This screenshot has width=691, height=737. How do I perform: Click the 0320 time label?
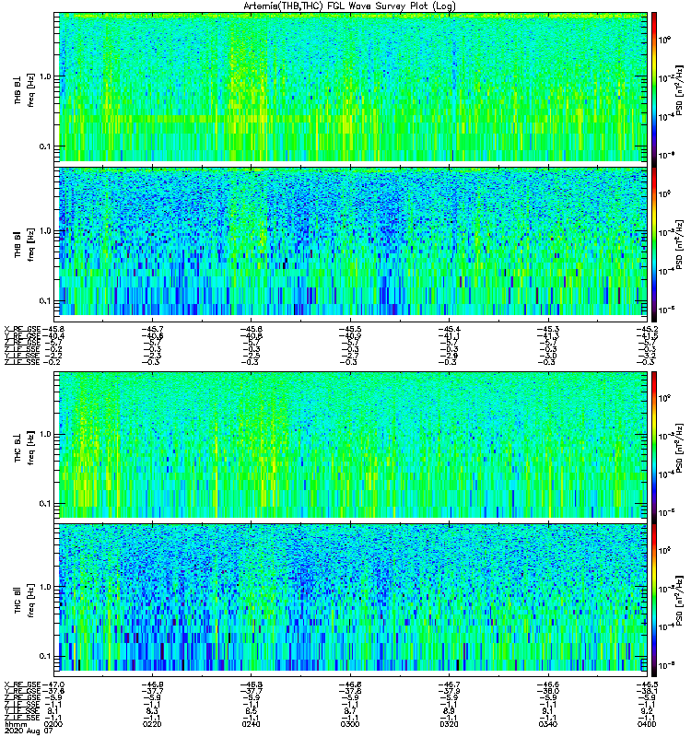click(449, 724)
